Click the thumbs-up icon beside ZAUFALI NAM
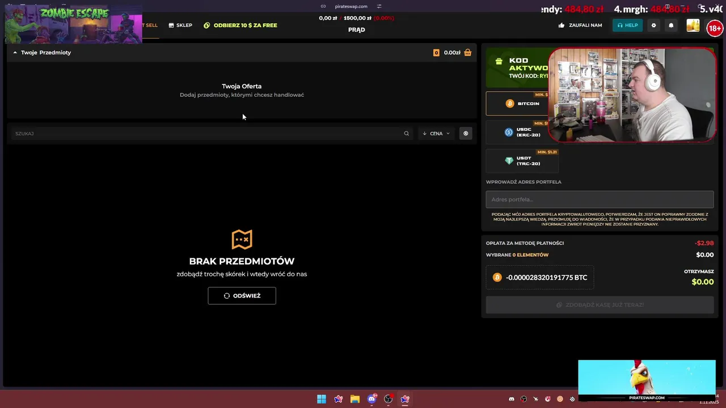726x408 pixels. click(x=562, y=25)
